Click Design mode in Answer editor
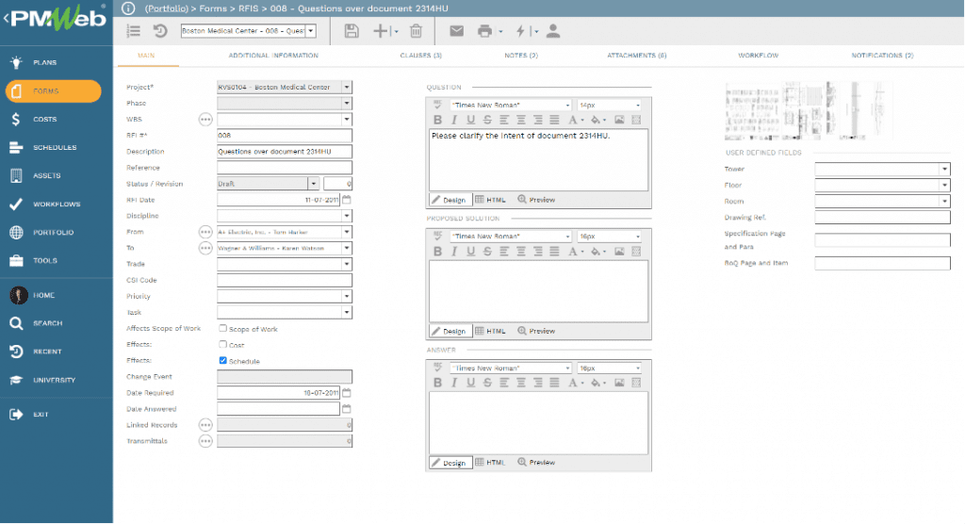The width and height of the screenshot is (965, 524). 449,463
